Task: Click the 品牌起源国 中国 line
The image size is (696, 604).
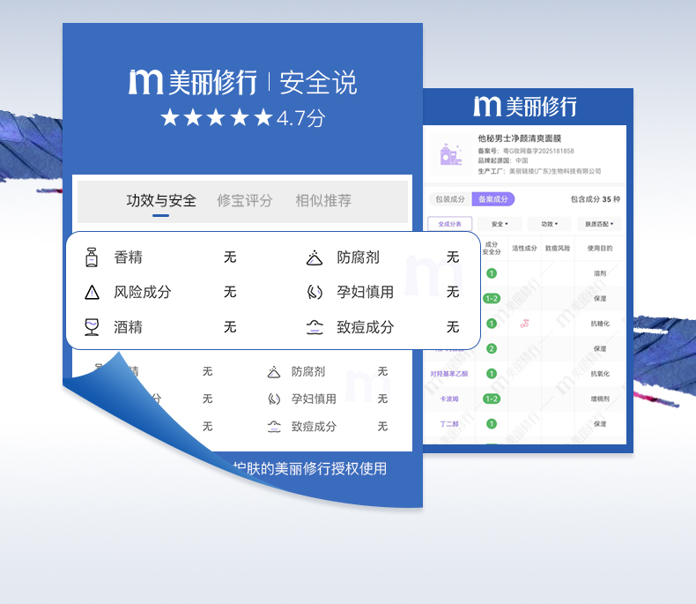Action: [x=503, y=160]
